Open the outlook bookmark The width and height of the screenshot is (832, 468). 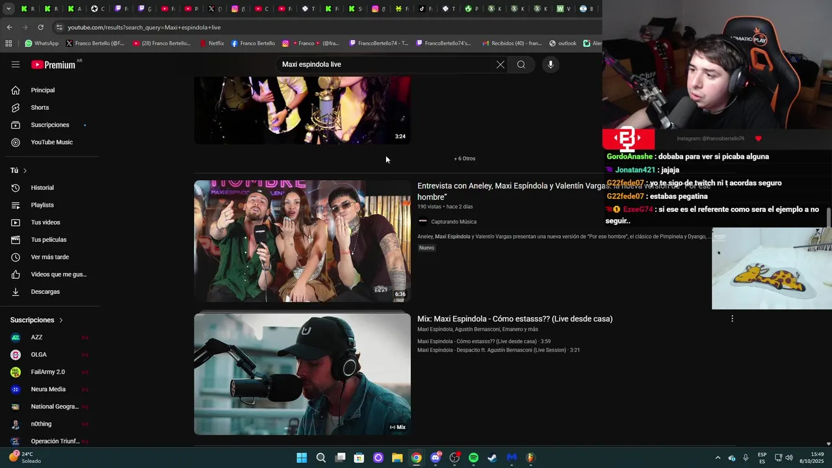(x=563, y=44)
